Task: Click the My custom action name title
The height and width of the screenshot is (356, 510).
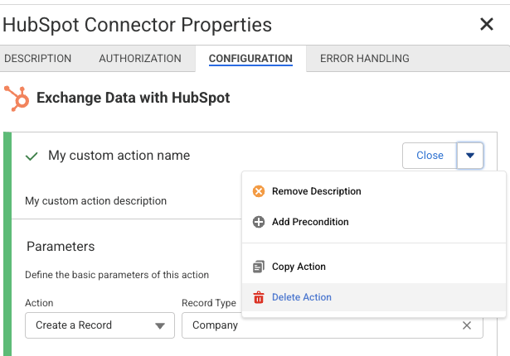Action: pyautogui.click(x=119, y=156)
